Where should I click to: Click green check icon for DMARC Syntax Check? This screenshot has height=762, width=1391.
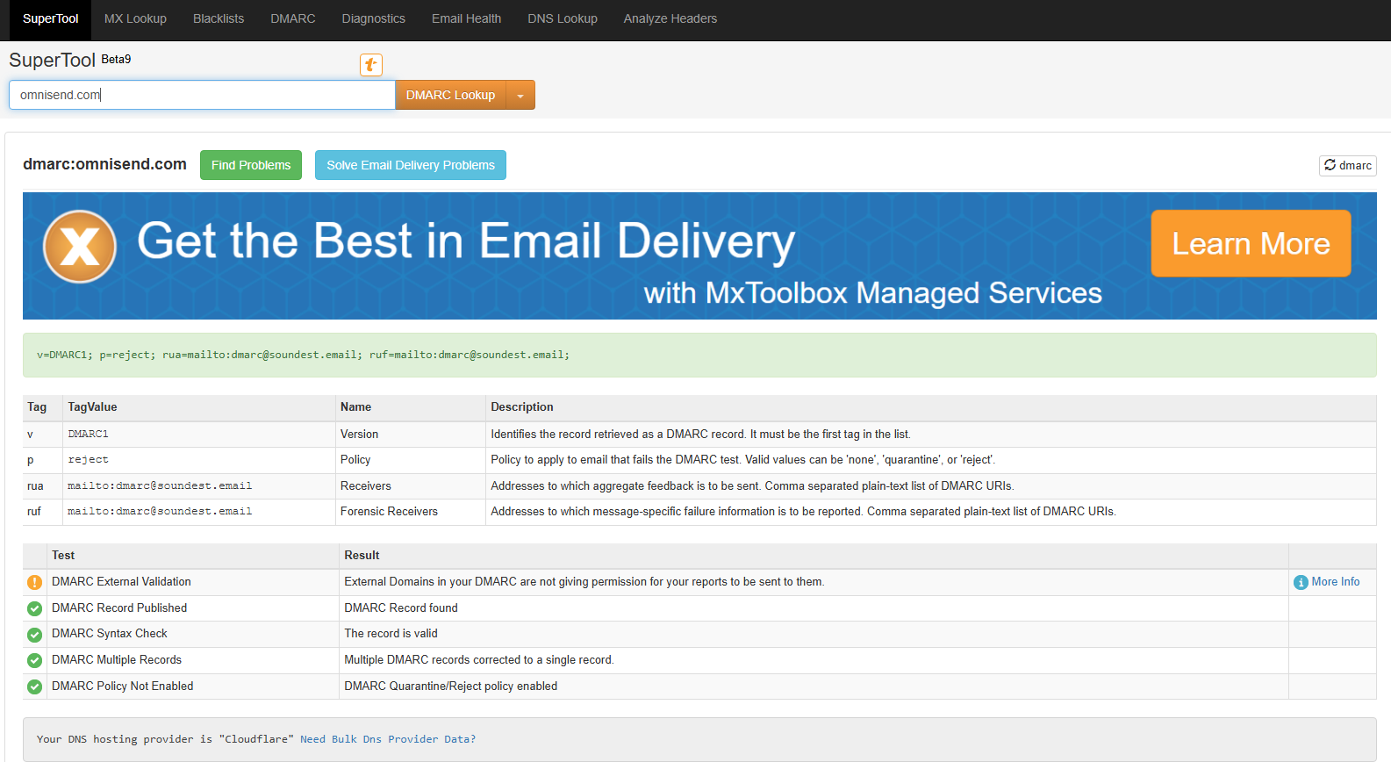point(34,635)
